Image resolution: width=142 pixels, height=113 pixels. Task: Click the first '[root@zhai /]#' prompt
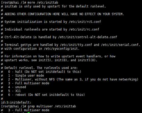point(14,3)
